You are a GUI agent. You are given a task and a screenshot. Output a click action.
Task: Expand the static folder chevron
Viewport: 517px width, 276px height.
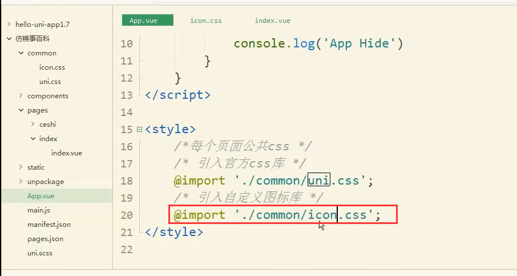click(x=21, y=167)
